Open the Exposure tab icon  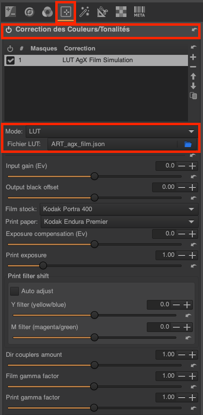coord(11,12)
